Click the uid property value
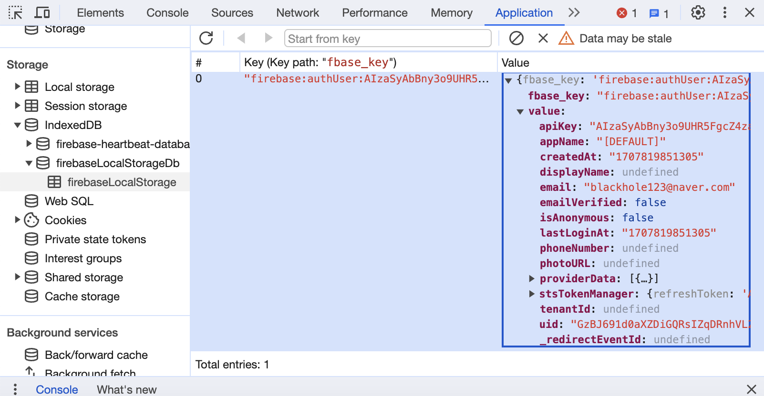The image size is (764, 396). pyautogui.click(x=660, y=325)
